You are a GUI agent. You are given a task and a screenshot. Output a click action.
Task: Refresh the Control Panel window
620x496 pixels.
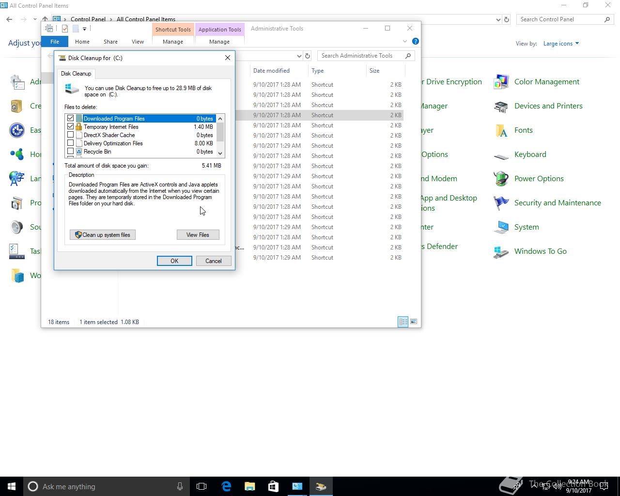pos(507,19)
